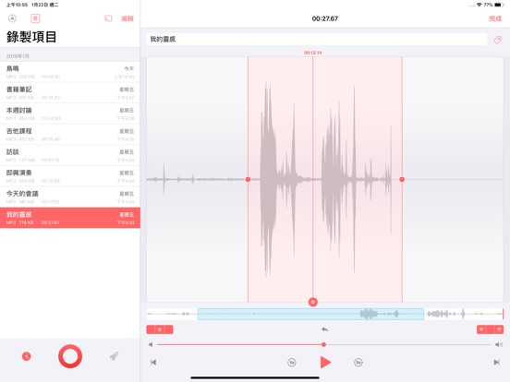The width and height of the screenshot is (510, 382).
Task: Skip forward 5 seconds
Action: pos(358,363)
